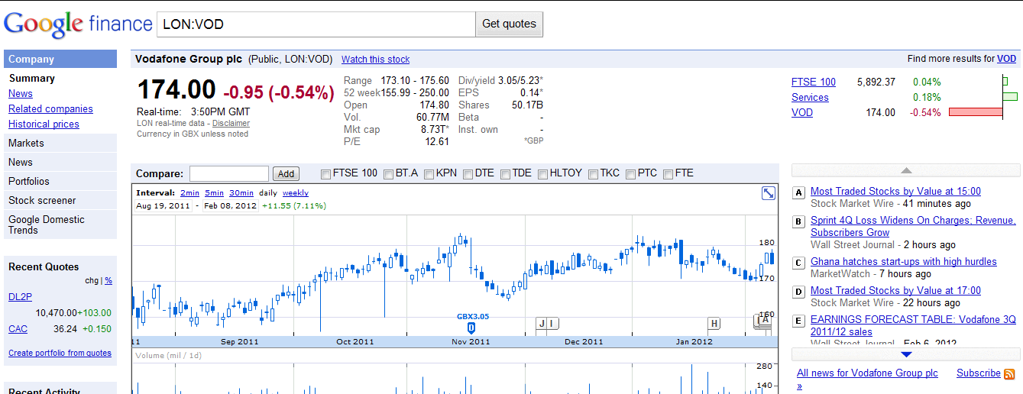Go to the Stock screener section

click(x=42, y=201)
